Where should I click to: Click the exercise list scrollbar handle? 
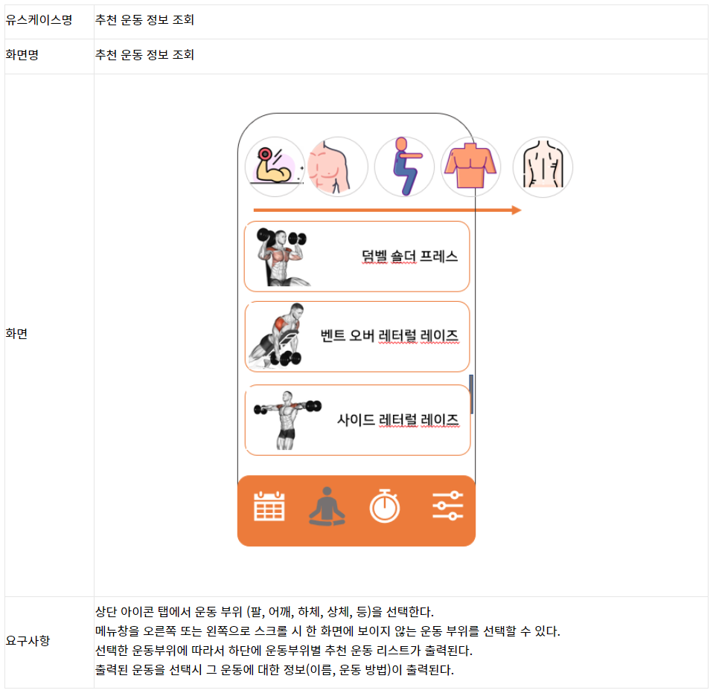[x=471, y=394]
